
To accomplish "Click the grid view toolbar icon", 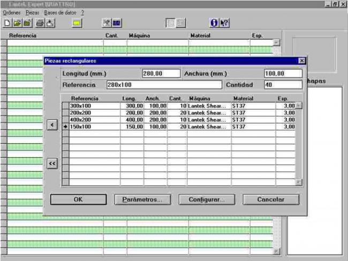I will point(180,23).
